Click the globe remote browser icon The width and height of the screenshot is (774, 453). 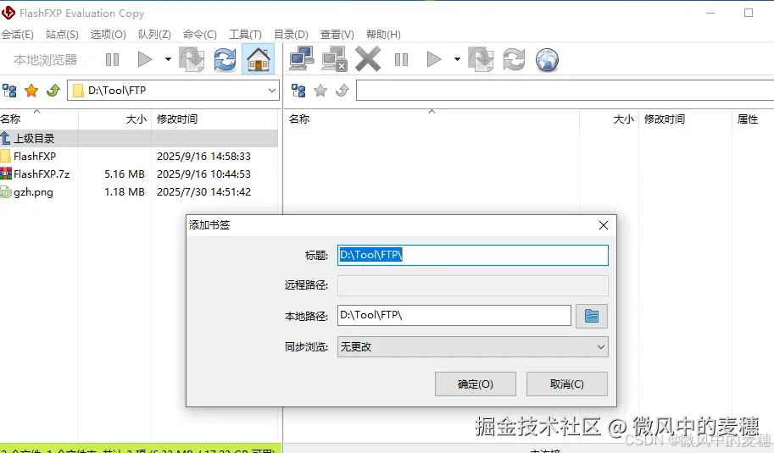[x=547, y=59]
